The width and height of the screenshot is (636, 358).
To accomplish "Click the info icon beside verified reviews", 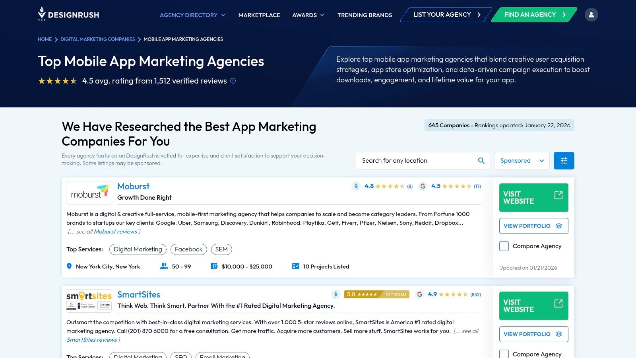I will click(233, 81).
